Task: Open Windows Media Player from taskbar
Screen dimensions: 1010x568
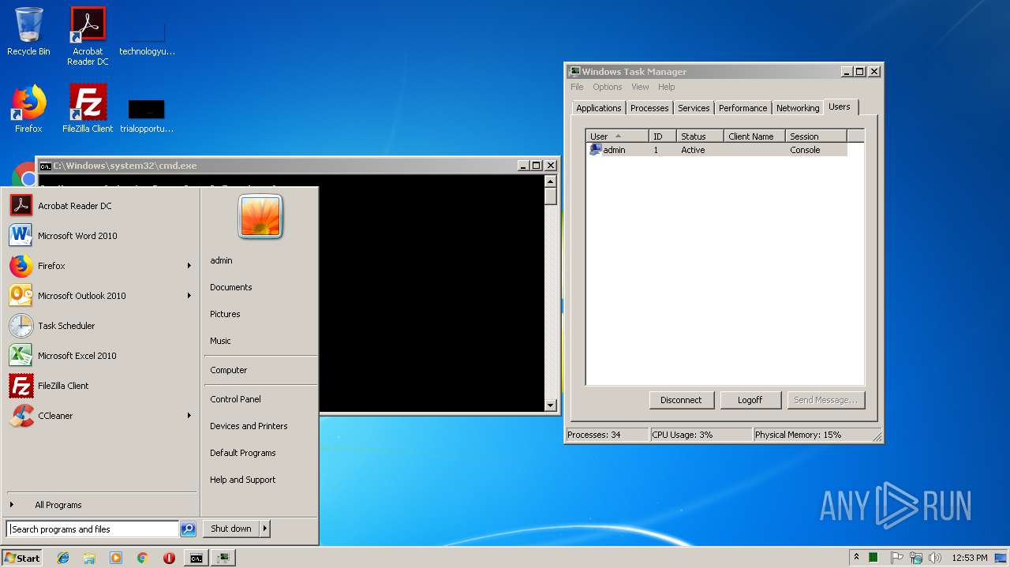Action: click(x=116, y=558)
